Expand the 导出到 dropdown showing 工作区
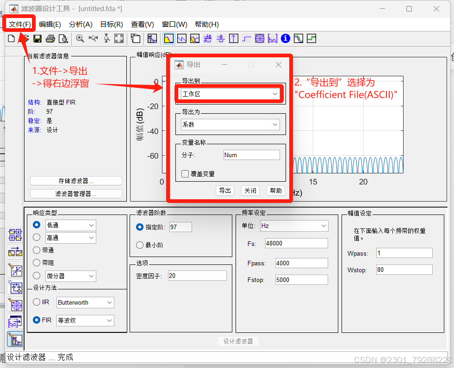The width and height of the screenshot is (454, 368). click(x=230, y=94)
